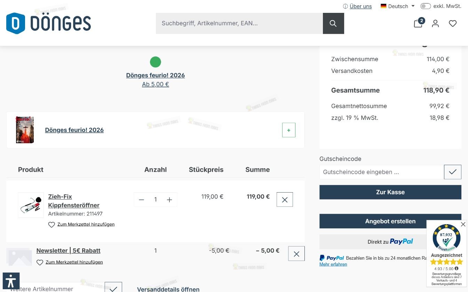Open the Zieh-Fix Kippfensteröffner product link
The width and height of the screenshot is (468, 292).
click(x=74, y=201)
